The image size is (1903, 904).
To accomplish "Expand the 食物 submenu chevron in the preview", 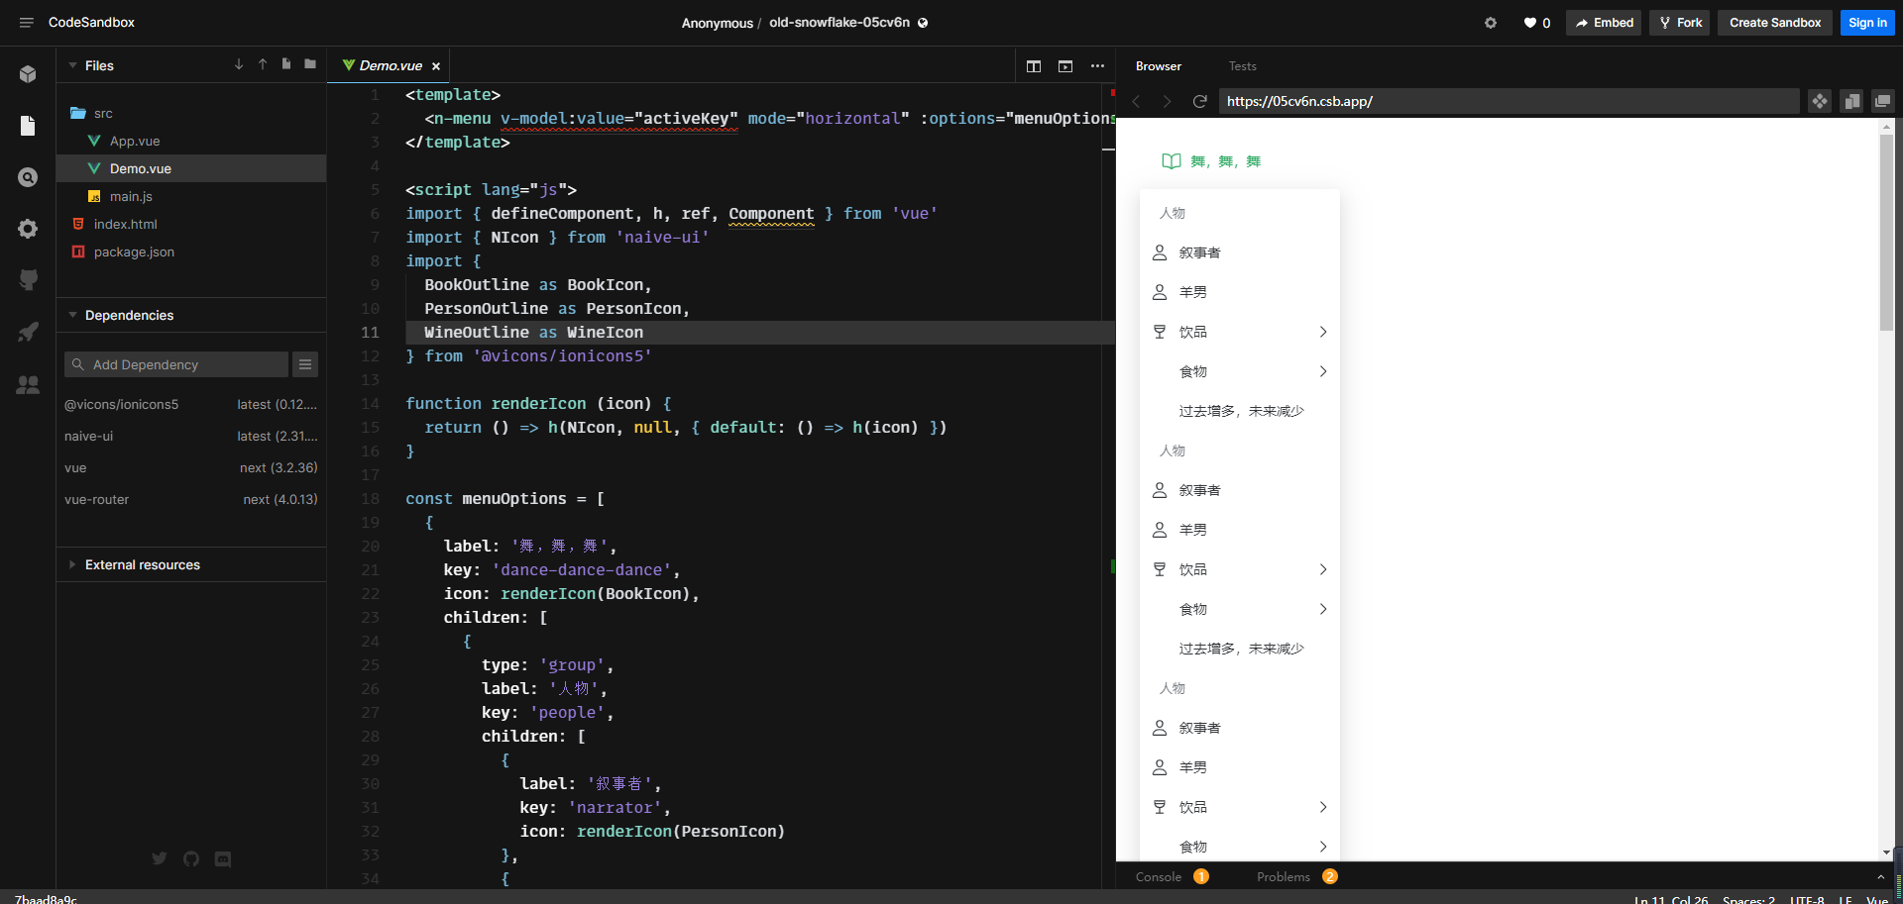I will pyautogui.click(x=1323, y=371).
